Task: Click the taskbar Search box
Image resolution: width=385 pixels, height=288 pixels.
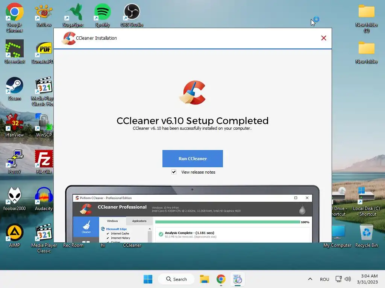Action: [x=176, y=279]
